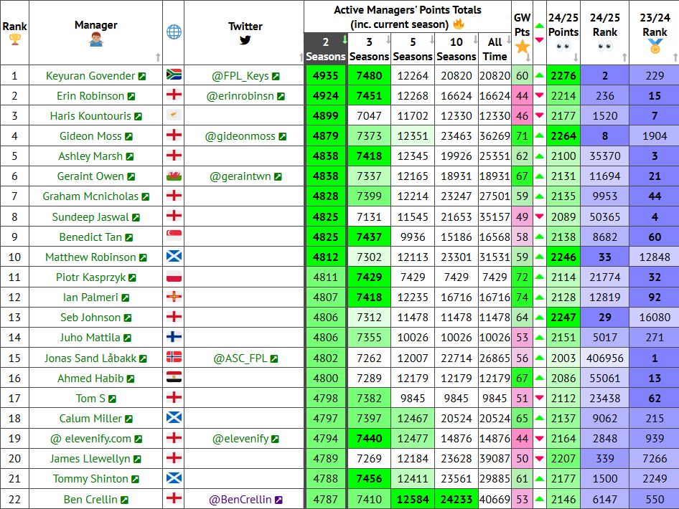This screenshot has width=679, height=509.
Task: Open Ashley Marsh manager link
Action: [95, 156]
